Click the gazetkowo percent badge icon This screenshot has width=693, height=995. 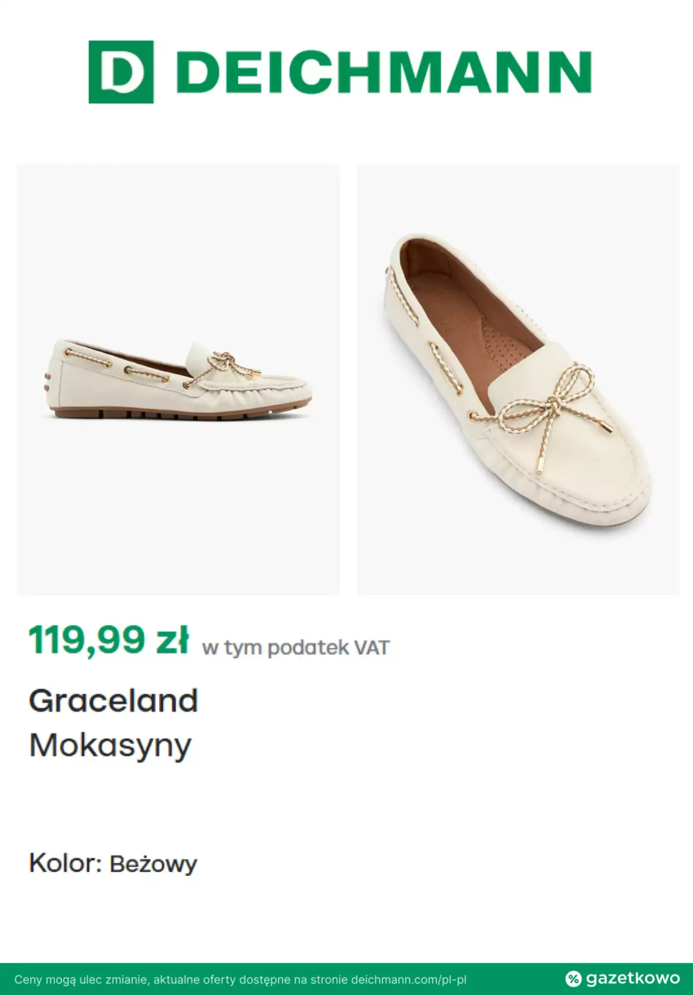click(573, 979)
